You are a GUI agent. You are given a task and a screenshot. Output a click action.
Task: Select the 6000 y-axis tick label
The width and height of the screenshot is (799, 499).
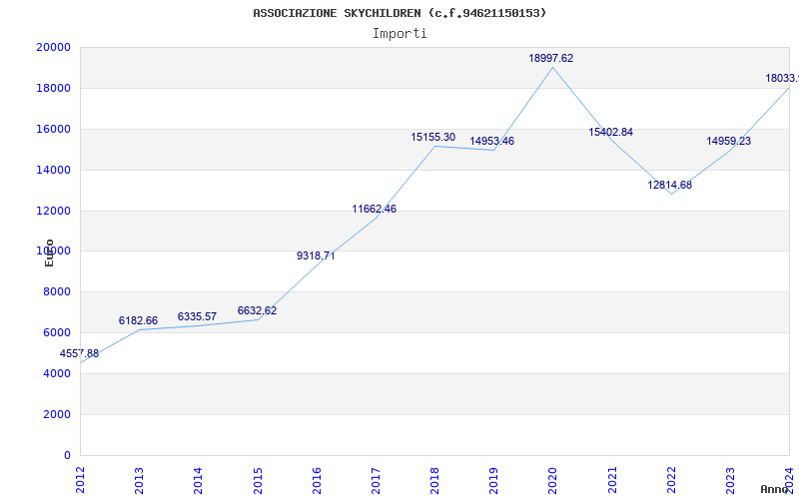tap(57, 333)
